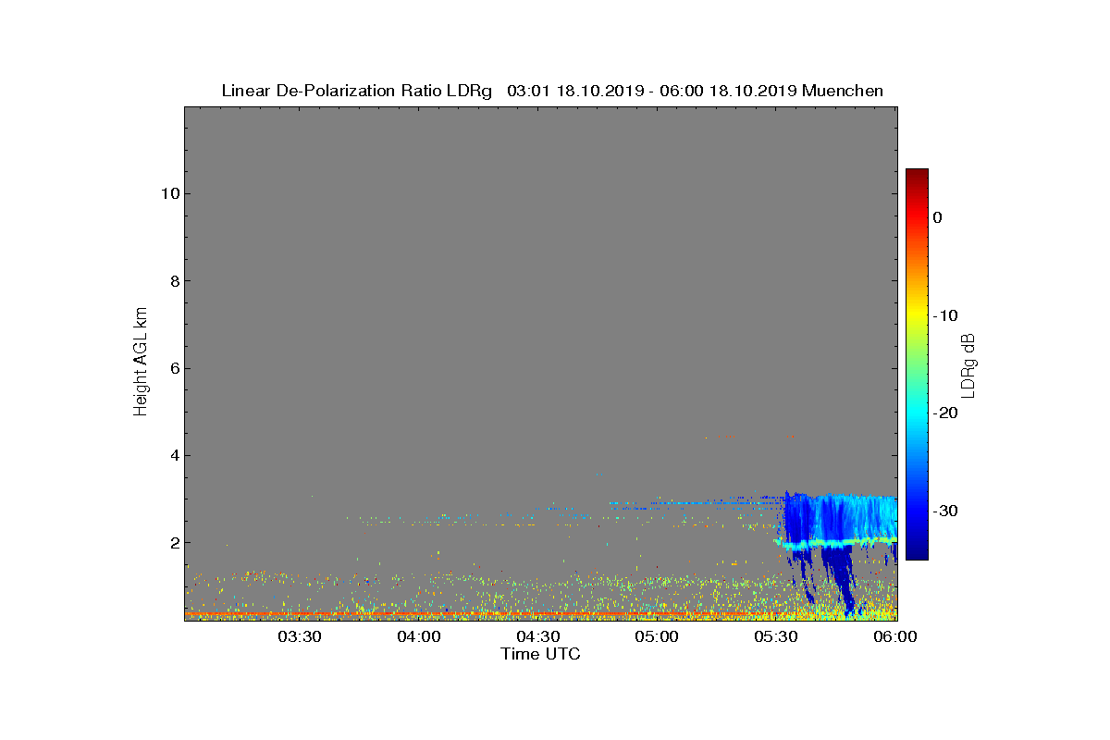Screen dimensions: 1110x740
Task: Click the height tick label '10'
Action: (169, 193)
